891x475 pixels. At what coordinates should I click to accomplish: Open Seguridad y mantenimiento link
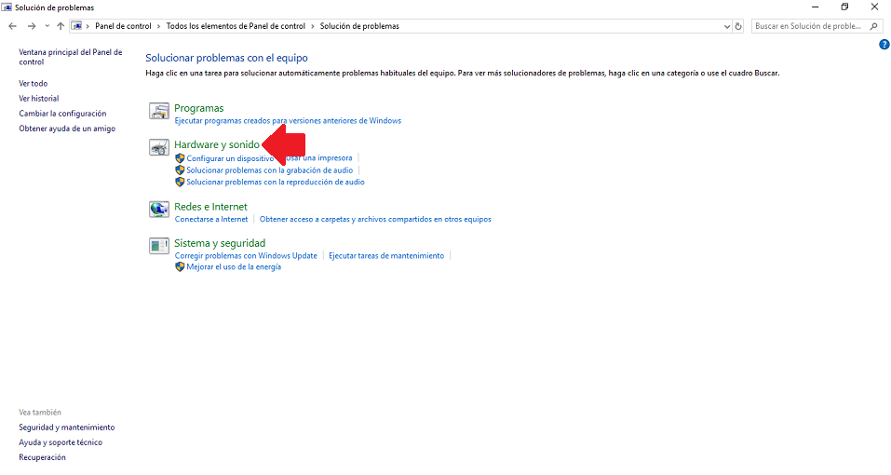66,427
